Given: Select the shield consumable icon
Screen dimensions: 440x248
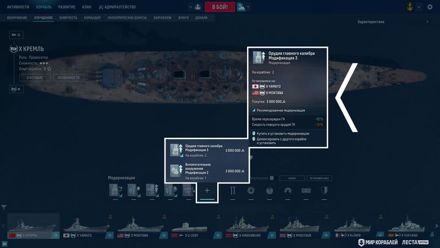Looking at the screenshot, I should click(x=324, y=191).
